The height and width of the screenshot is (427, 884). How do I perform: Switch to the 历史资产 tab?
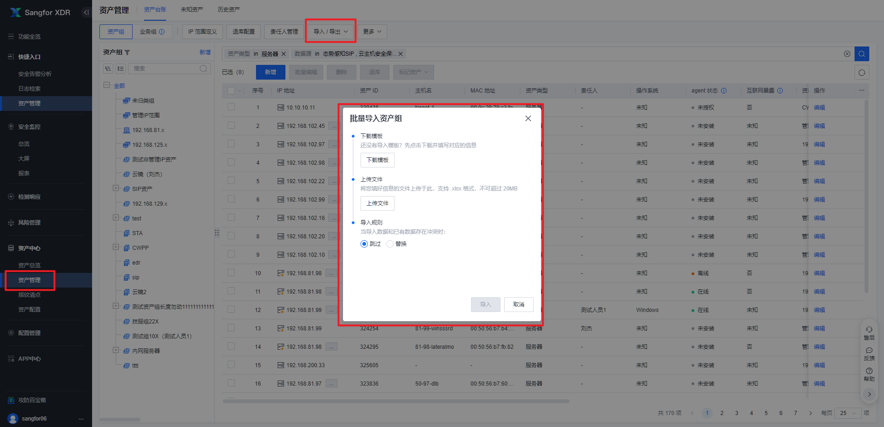228,10
